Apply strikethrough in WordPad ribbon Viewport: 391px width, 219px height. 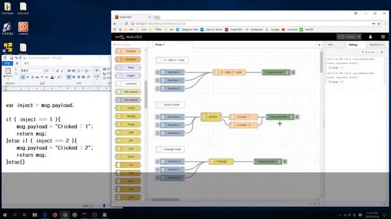click(x=37, y=77)
